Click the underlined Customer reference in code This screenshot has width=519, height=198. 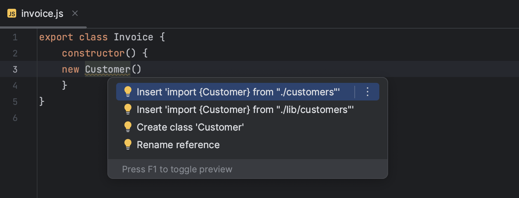107,69
